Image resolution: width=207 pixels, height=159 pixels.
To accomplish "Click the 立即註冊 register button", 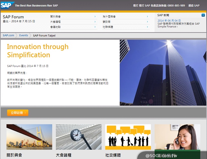I will (18, 113).
